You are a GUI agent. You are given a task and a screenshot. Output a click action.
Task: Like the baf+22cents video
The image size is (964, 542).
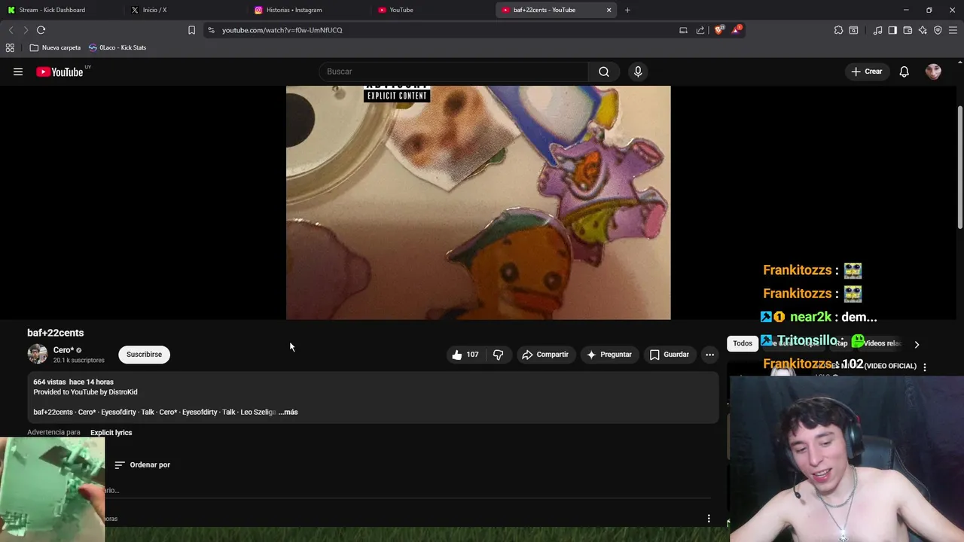[465, 355]
